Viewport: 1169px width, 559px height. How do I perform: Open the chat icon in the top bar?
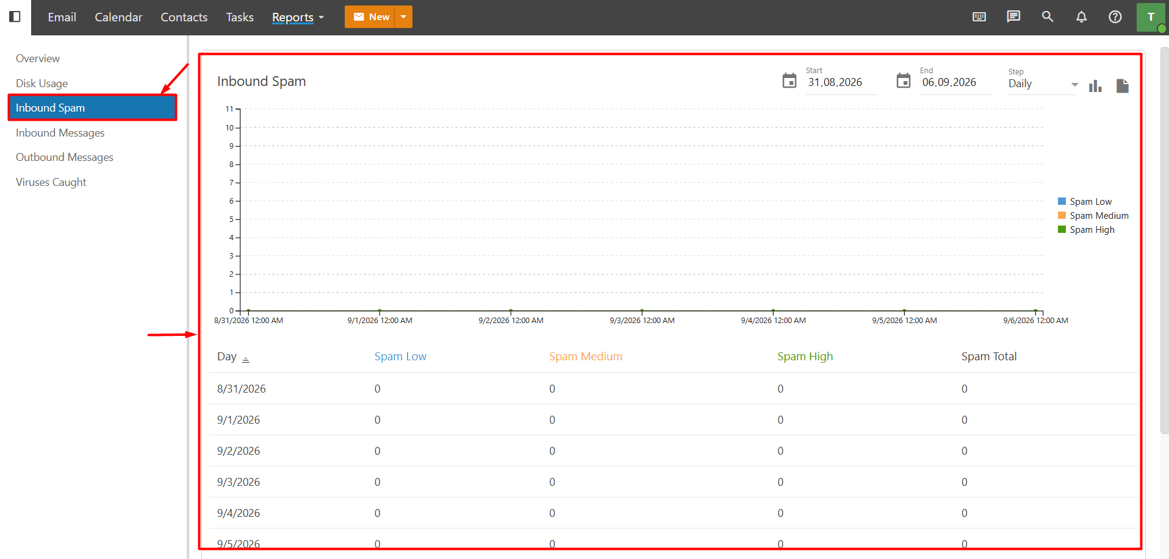(x=1013, y=16)
